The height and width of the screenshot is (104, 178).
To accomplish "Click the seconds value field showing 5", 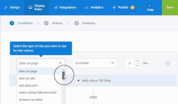I will (129, 63).
